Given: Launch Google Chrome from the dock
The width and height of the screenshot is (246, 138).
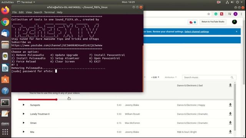Looking at the screenshot, I should point(5,22).
